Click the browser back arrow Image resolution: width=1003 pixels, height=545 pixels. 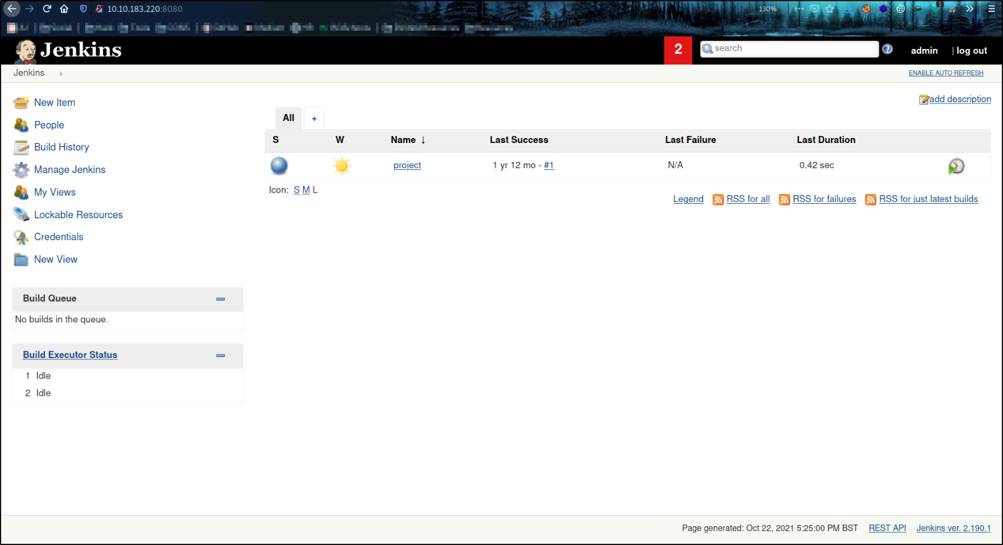pyautogui.click(x=12, y=9)
